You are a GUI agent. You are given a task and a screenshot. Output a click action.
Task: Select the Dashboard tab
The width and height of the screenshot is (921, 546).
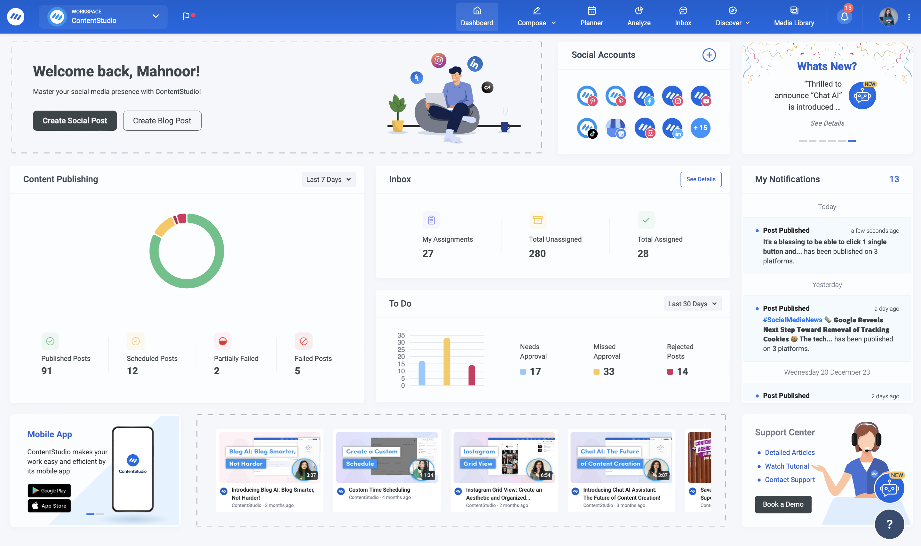tap(476, 16)
